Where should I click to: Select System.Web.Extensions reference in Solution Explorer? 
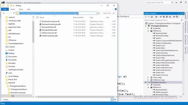(164, 68)
